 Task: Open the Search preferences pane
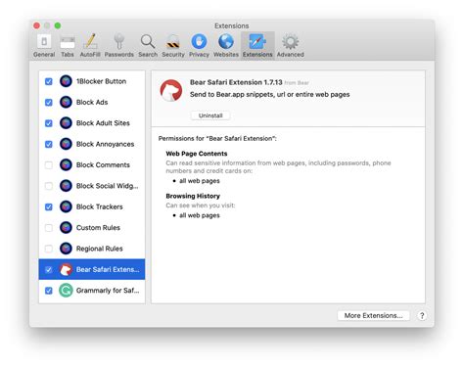coord(148,46)
